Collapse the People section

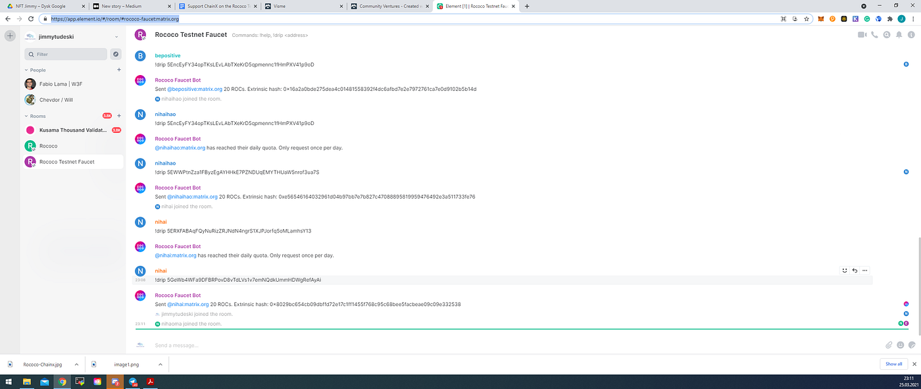click(26, 70)
